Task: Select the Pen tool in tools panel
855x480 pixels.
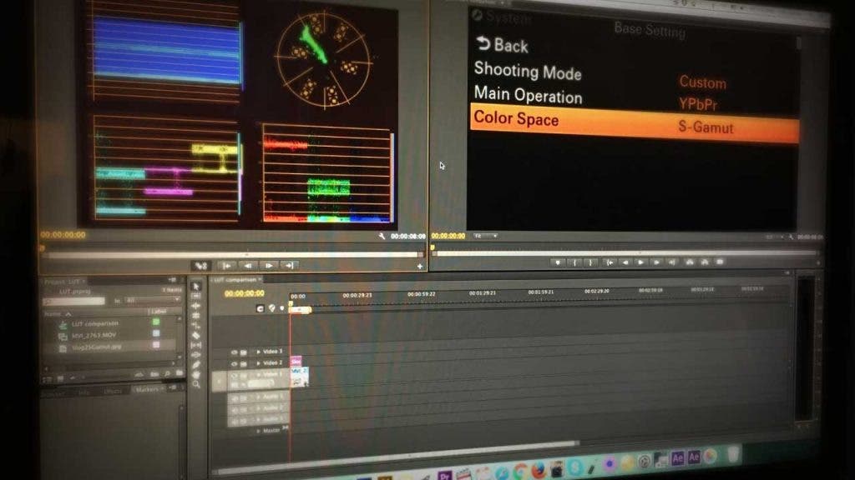Action: coord(196,364)
